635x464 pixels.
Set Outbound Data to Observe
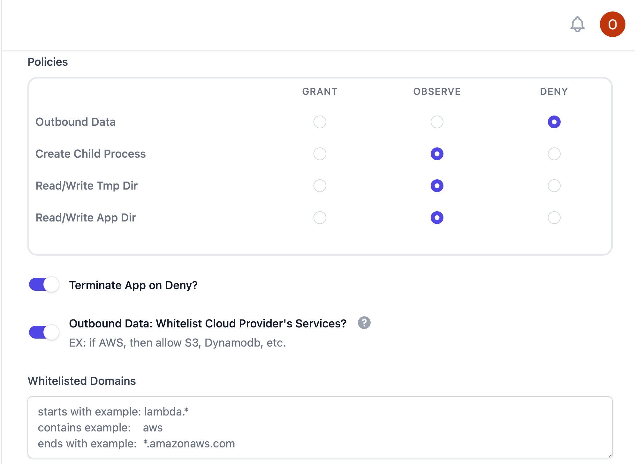click(x=437, y=122)
